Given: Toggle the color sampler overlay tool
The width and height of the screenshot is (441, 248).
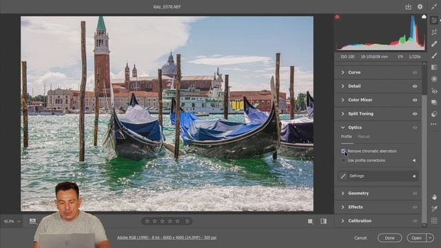Looking at the screenshot, I should (x=434, y=209).
